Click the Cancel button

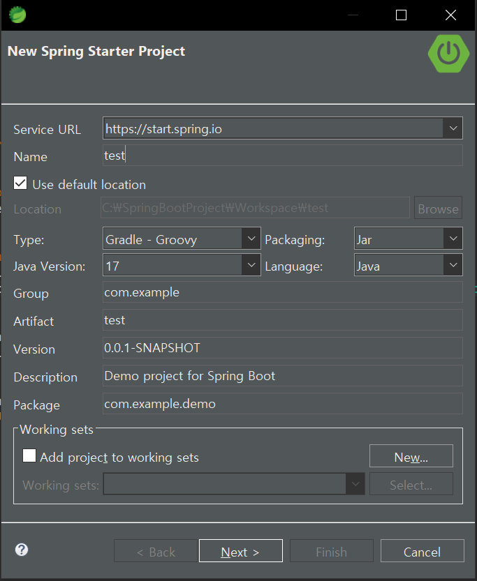coord(422,552)
